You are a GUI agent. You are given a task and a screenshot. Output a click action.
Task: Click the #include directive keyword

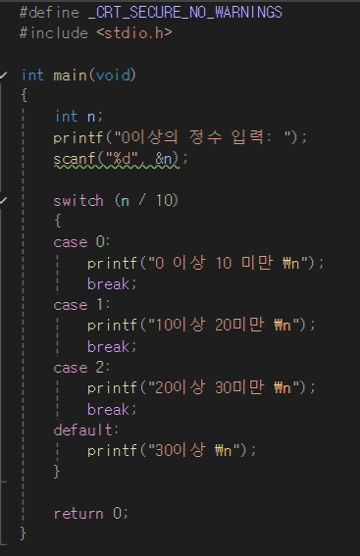54,33
